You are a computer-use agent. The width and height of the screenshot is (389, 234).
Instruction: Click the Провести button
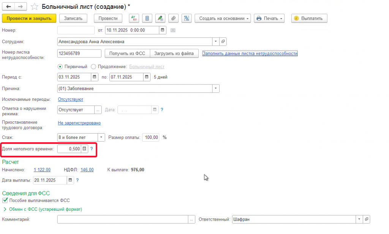click(x=108, y=18)
